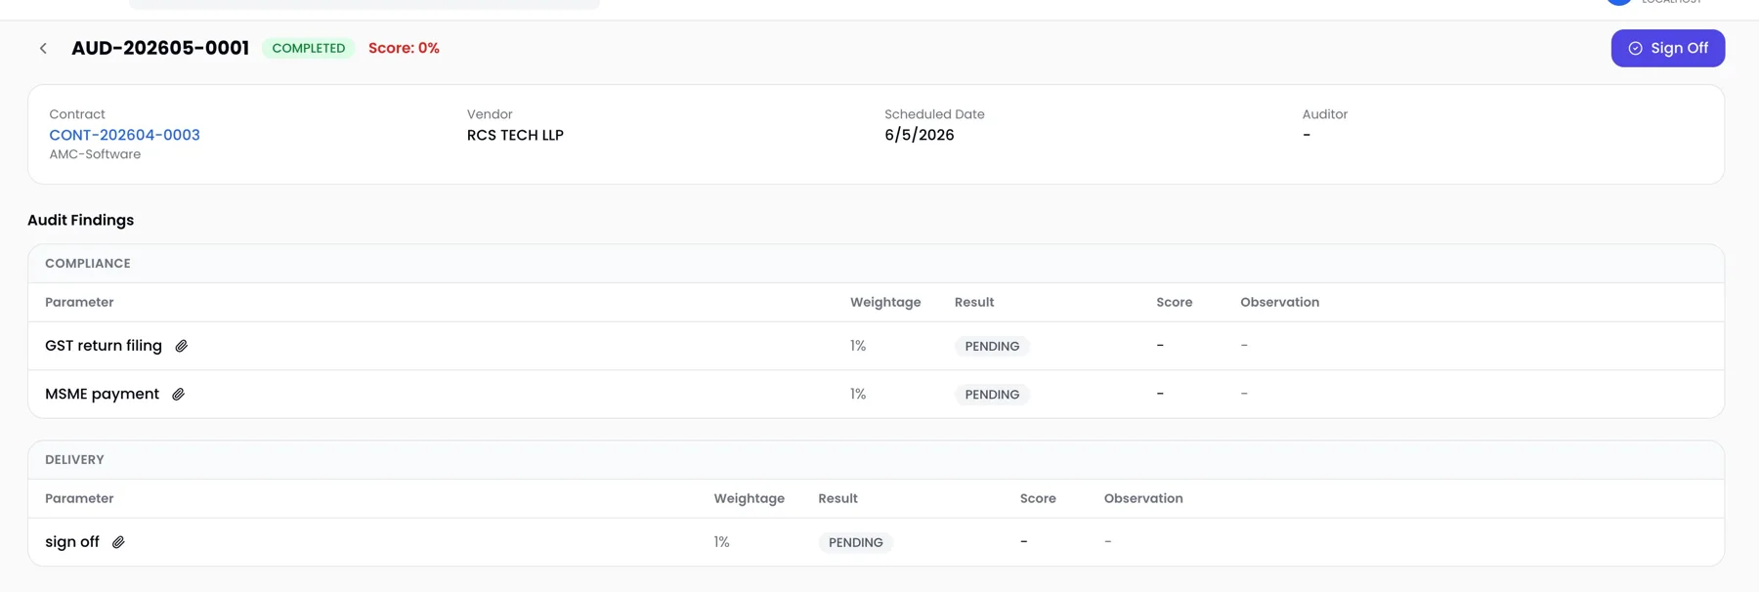Click 1% weightage in GST return filing row
This screenshot has height=592, width=1759.
pyautogui.click(x=858, y=346)
